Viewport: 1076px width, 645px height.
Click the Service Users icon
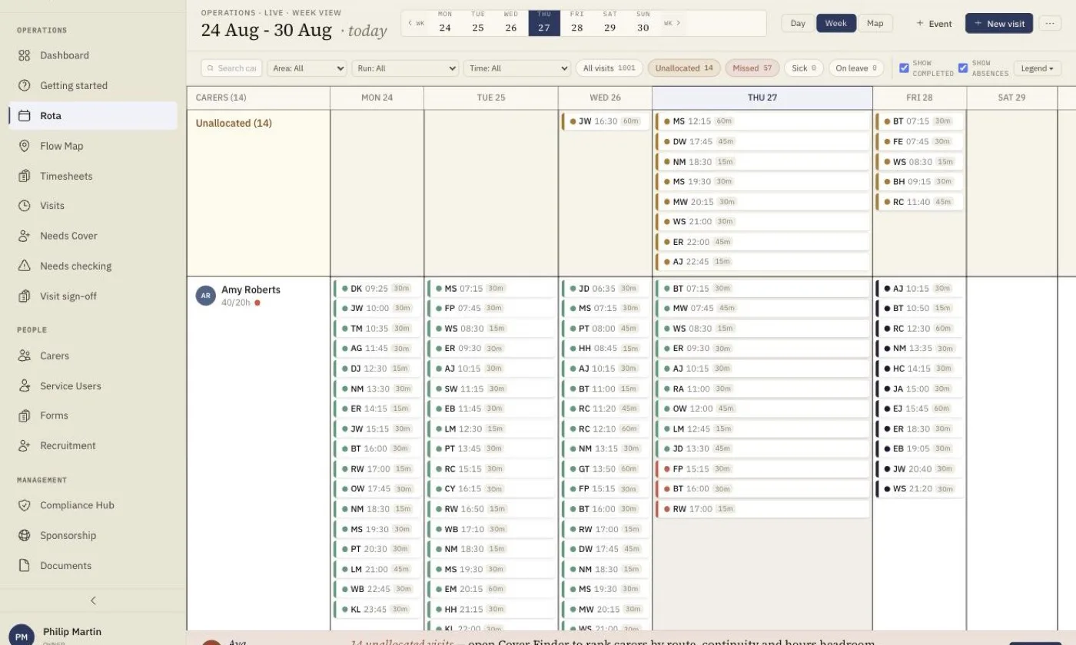(x=25, y=385)
